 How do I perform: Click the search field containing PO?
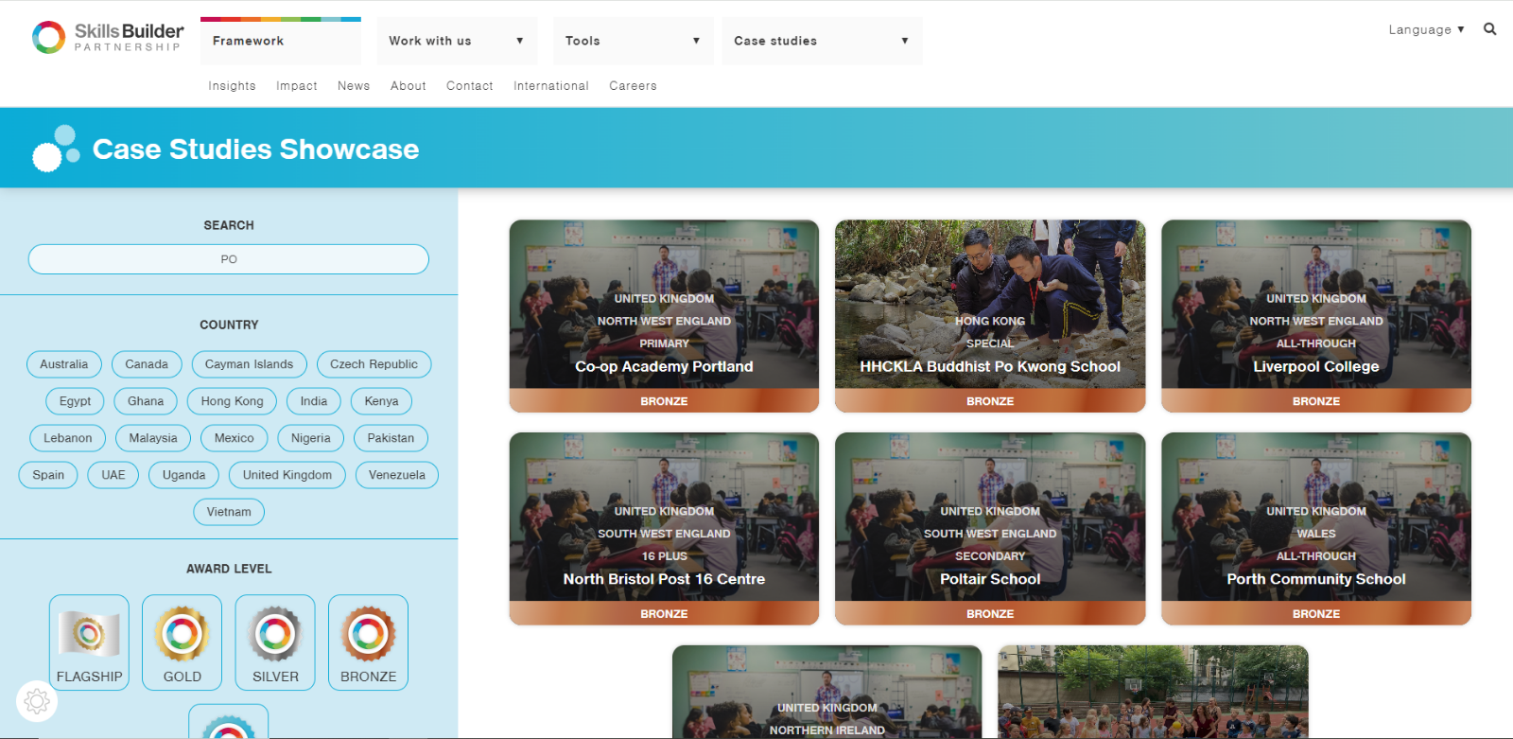point(229,259)
